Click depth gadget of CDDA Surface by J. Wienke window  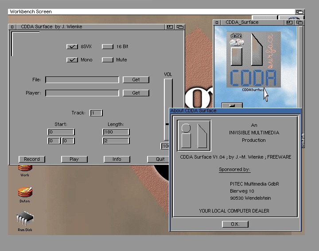click(x=179, y=27)
